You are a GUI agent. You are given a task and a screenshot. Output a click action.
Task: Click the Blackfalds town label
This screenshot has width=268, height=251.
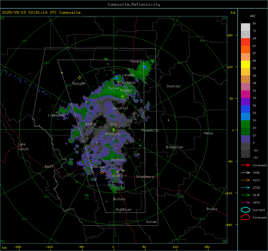[x=127, y=83]
